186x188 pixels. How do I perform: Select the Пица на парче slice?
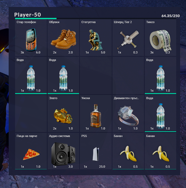(x=31, y=151)
